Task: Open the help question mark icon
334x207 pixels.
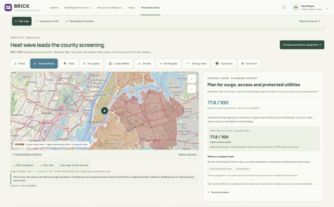Action: 284,7
